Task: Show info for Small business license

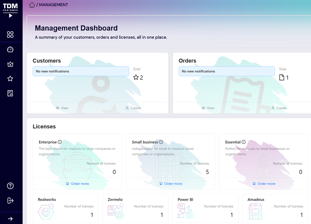Action: tap(161, 142)
